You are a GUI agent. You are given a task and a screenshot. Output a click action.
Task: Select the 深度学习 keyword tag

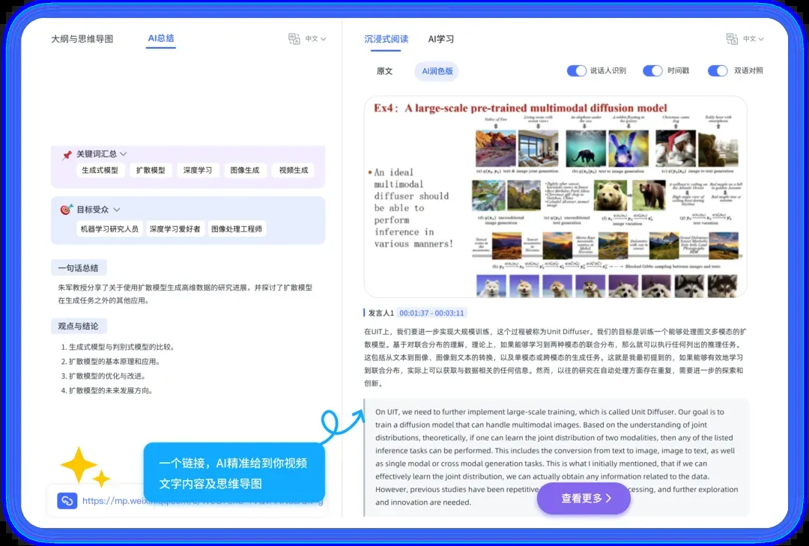point(198,170)
